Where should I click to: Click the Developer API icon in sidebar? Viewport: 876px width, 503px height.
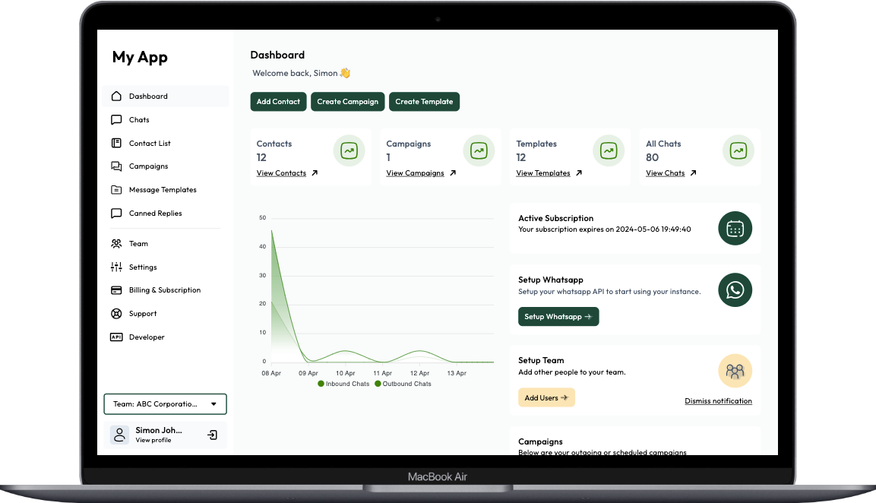[x=116, y=337]
